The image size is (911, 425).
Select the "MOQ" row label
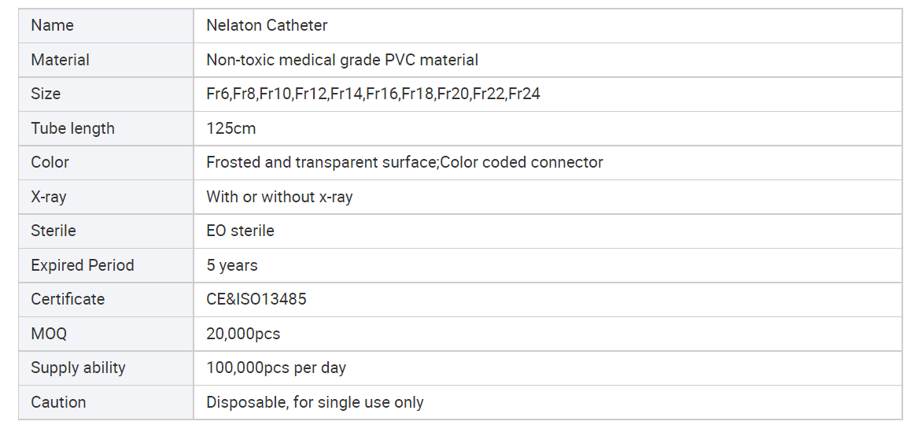tap(49, 334)
